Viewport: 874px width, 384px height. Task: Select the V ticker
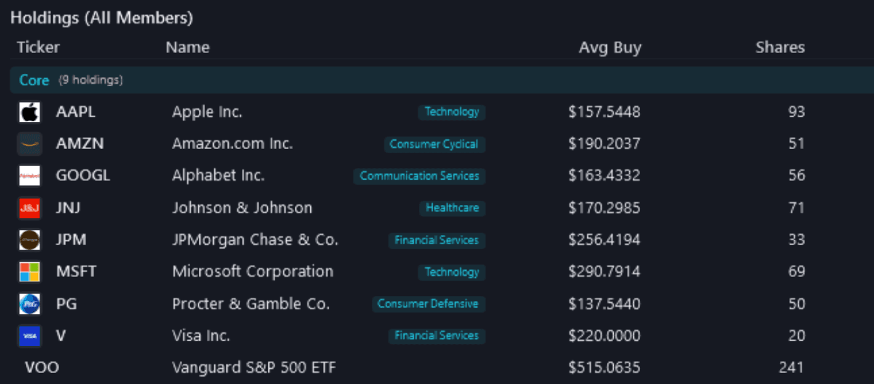click(x=60, y=336)
